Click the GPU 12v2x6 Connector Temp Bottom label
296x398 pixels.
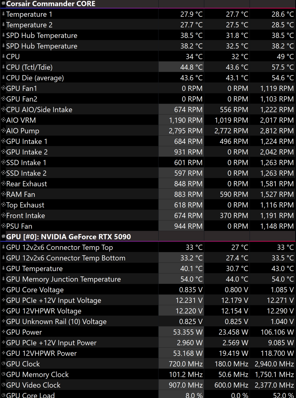coord(66,258)
